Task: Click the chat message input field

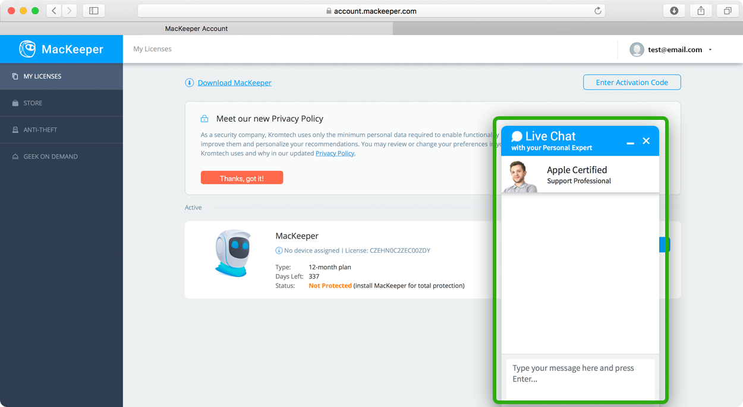Action: click(x=580, y=379)
